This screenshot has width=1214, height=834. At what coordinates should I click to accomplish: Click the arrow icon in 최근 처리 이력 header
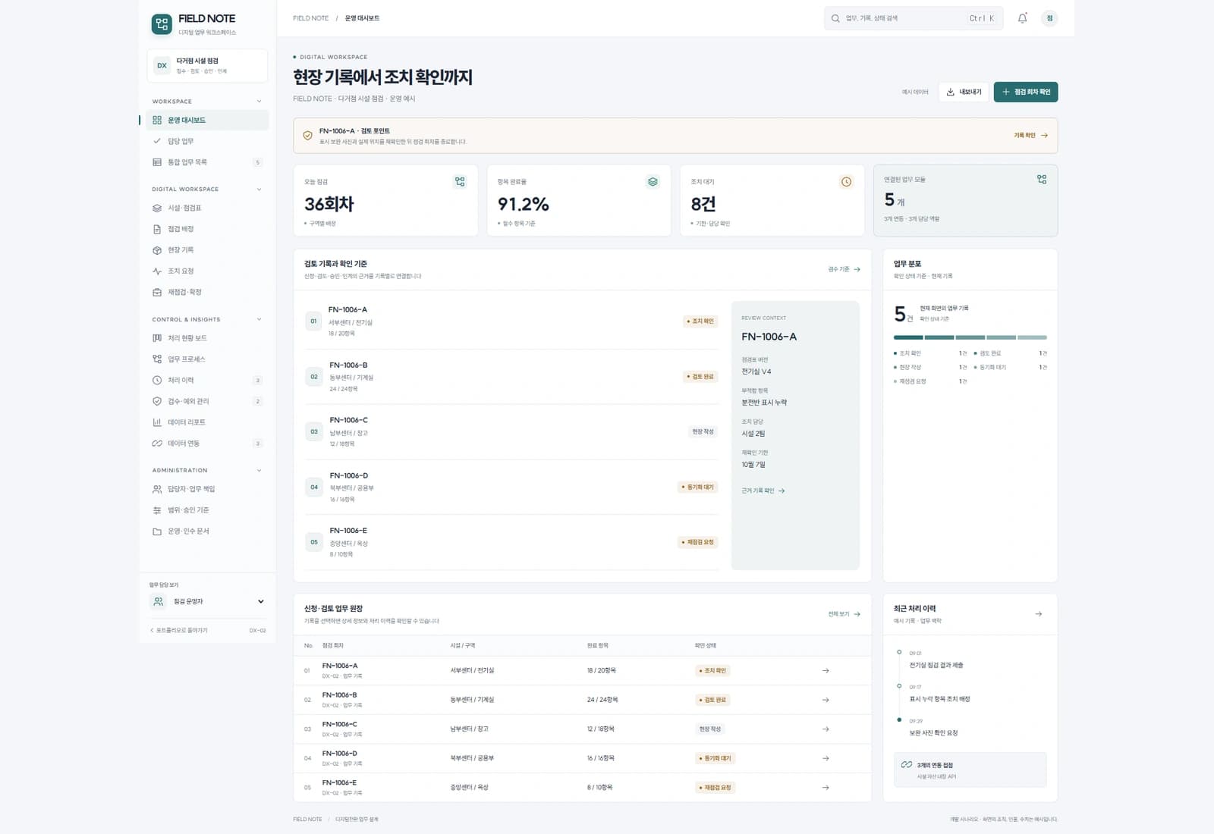(1039, 614)
